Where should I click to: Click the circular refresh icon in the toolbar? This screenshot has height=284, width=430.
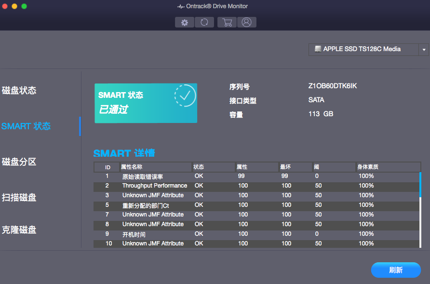pyautogui.click(x=204, y=22)
